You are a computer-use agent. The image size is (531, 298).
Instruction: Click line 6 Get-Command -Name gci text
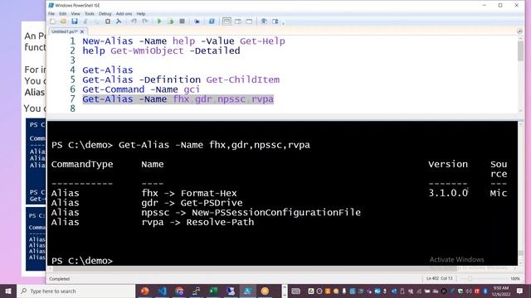(x=141, y=89)
